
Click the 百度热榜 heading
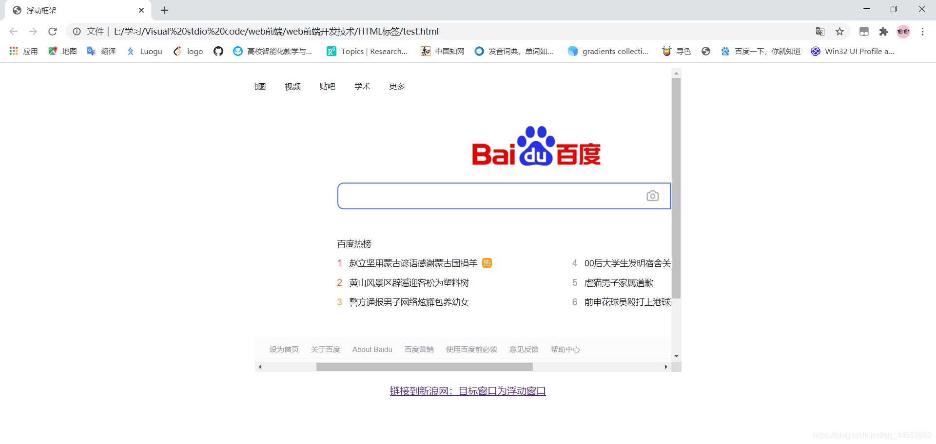[x=354, y=243]
